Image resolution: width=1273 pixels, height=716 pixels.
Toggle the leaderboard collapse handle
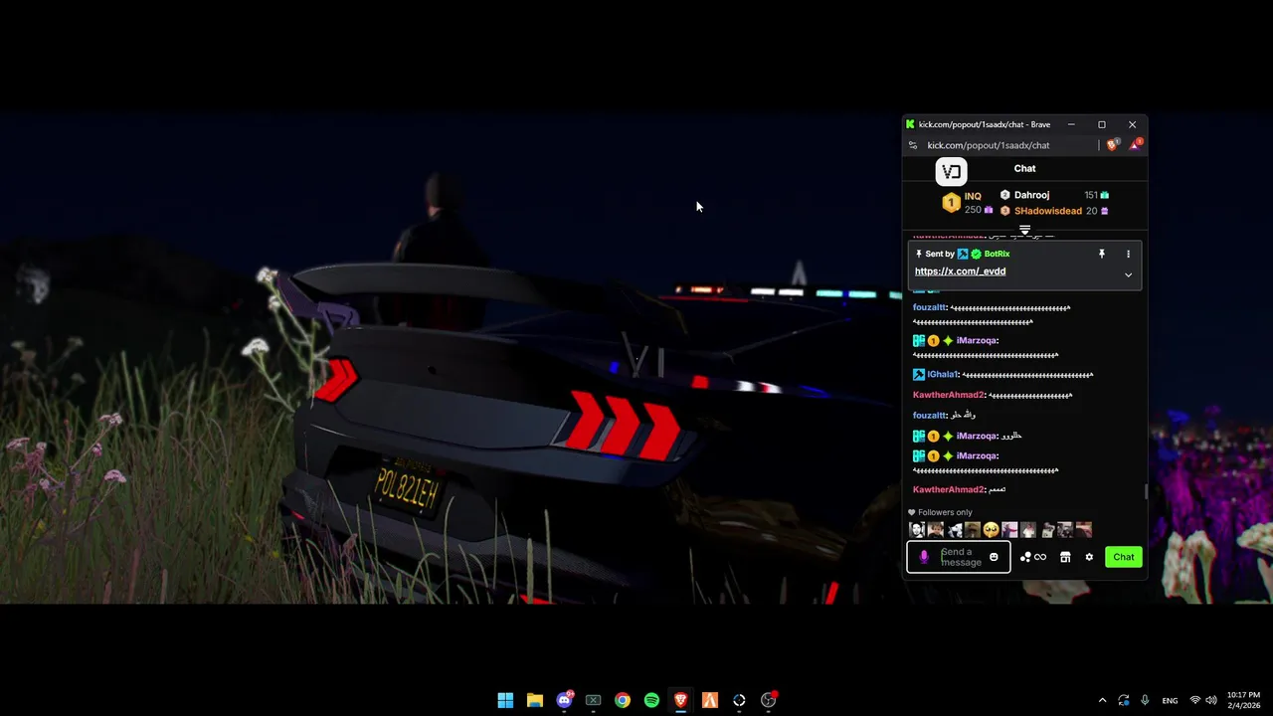click(x=1024, y=230)
